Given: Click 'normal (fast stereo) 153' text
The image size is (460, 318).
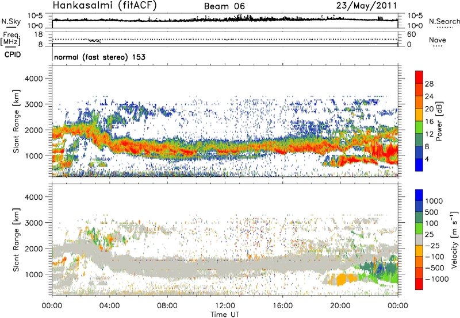Looking at the screenshot, I should point(99,57).
